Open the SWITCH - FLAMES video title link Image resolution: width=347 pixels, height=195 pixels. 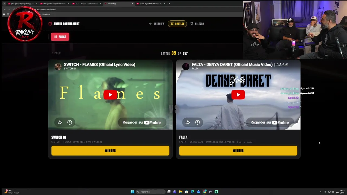[99, 64]
